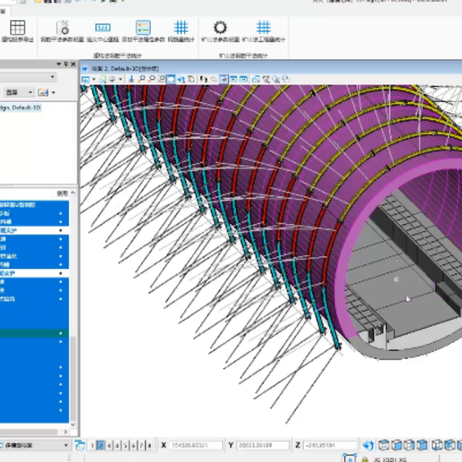Viewport: 462px width, 462px height.
Task: Click the document-with-gear parameter settings icon
Action: point(63,28)
